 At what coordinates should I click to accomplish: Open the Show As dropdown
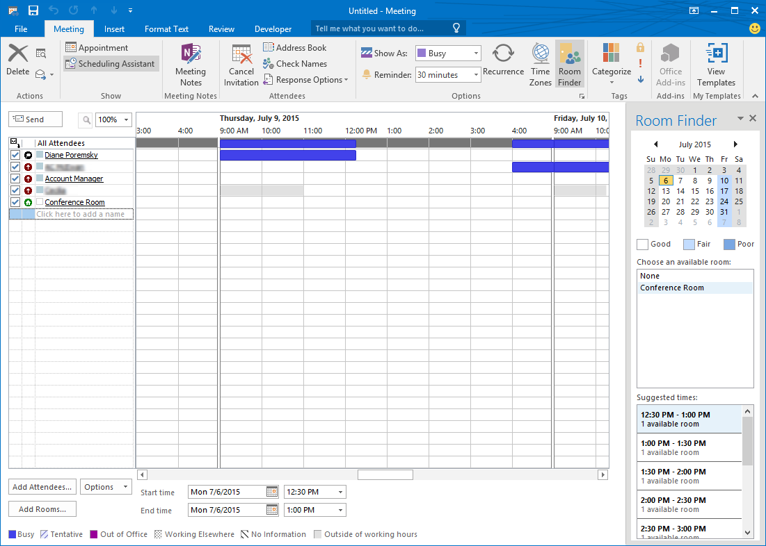pyautogui.click(x=477, y=52)
